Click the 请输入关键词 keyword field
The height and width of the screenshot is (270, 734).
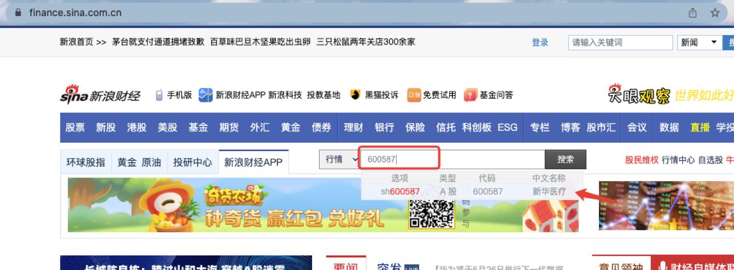(x=620, y=42)
